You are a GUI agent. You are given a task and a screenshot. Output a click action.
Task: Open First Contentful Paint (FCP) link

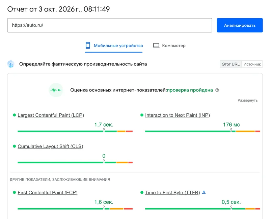tap(48, 192)
